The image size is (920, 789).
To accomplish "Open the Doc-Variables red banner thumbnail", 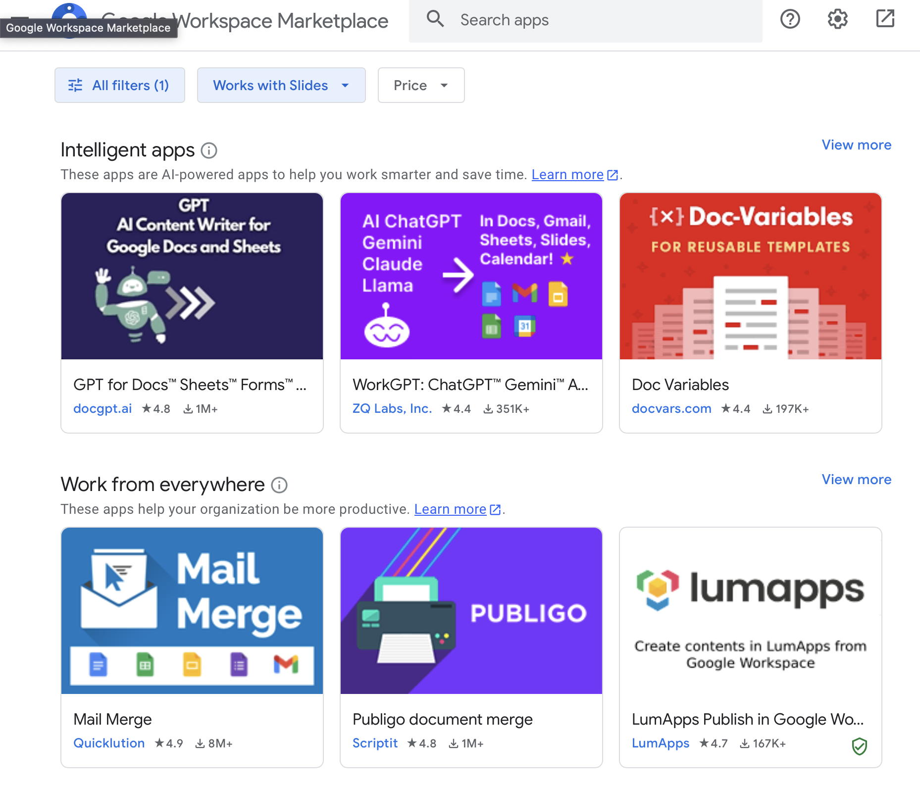I will pos(751,276).
